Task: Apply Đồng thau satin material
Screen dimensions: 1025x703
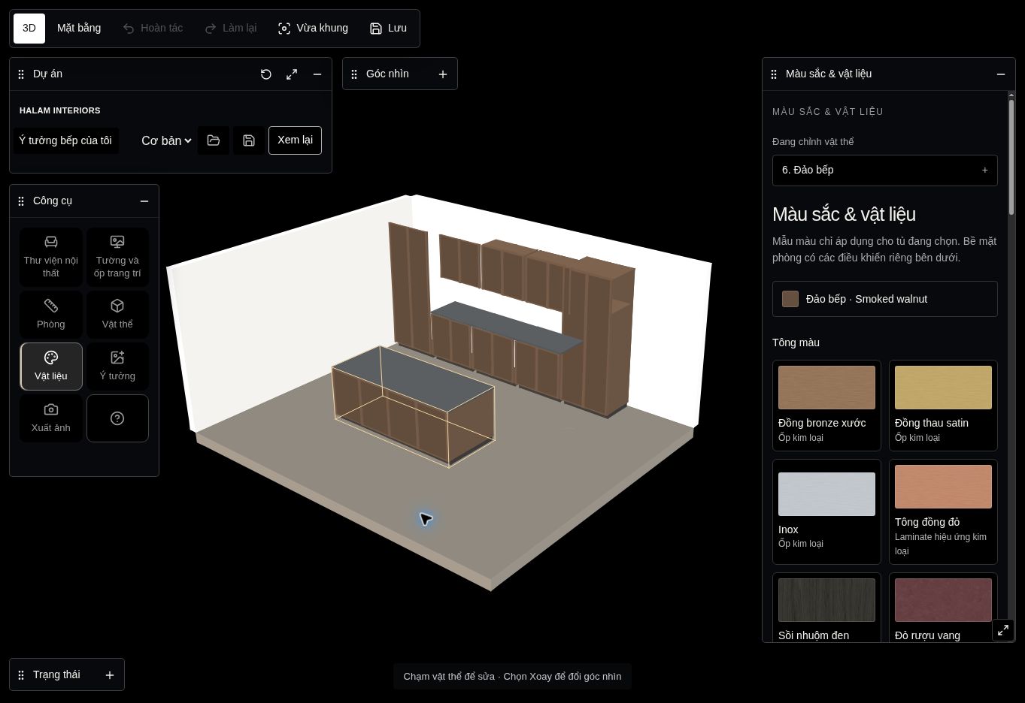Action: [x=943, y=406]
